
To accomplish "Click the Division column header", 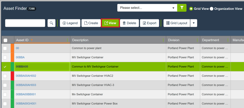I will click(x=174, y=40).
